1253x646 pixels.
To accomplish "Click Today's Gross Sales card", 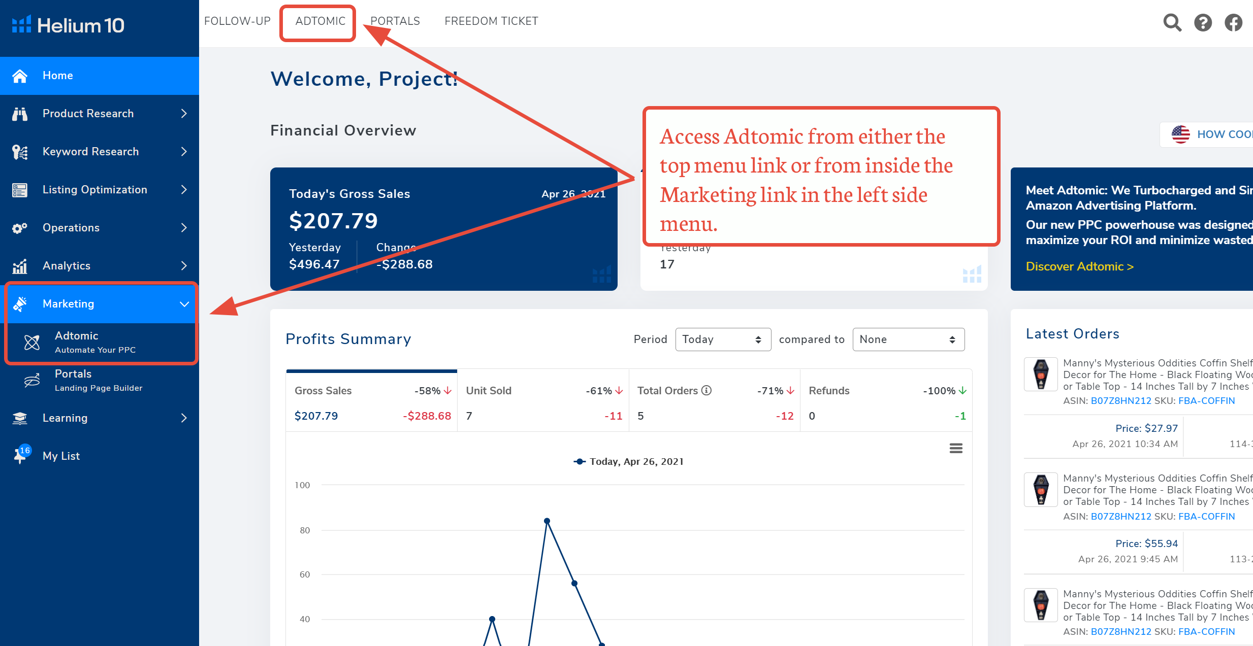I will point(444,229).
